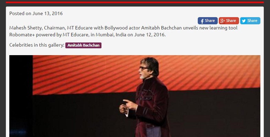270x137 pixels.
Task: Click the eyeglasses in the photo
Action: pyautogui.click(x=144, y=68)
